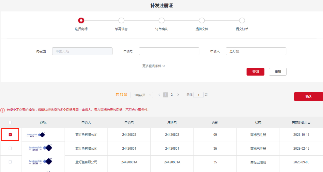
Task: Click 共 13 条 total count text
Action: [121, 95]
